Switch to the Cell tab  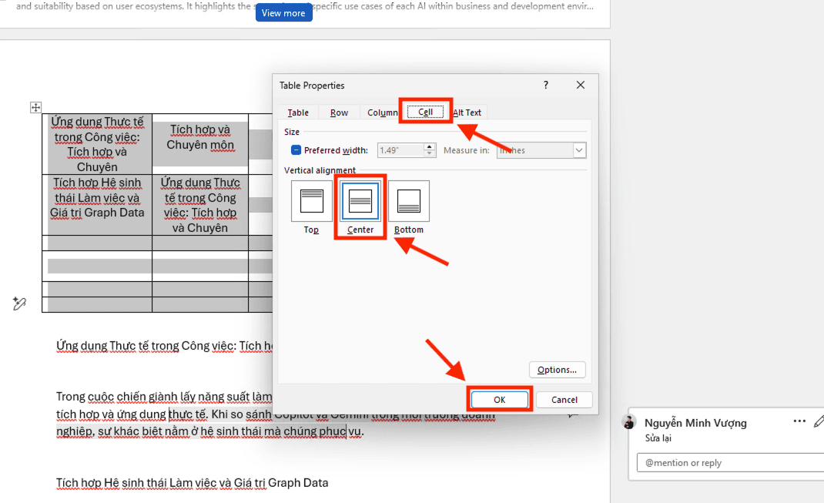[425, 112]
